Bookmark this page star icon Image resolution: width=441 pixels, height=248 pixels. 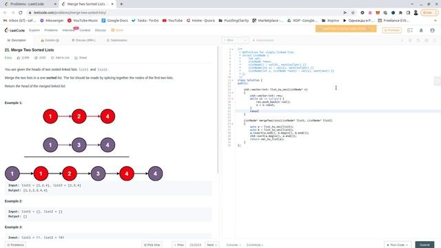pyautogui.click(x=353, y=12)
